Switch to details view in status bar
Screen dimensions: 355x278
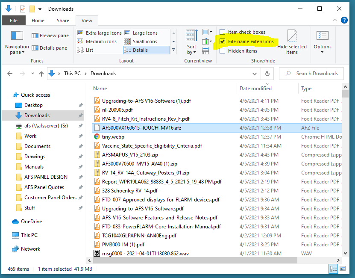(x=333, y=269)
